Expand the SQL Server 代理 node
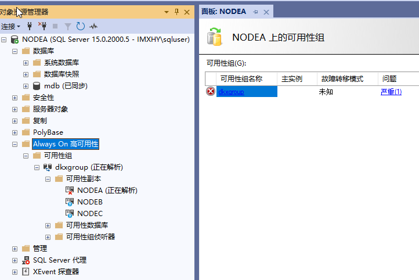The image size is (419, 280). click(x=15, y=260)
